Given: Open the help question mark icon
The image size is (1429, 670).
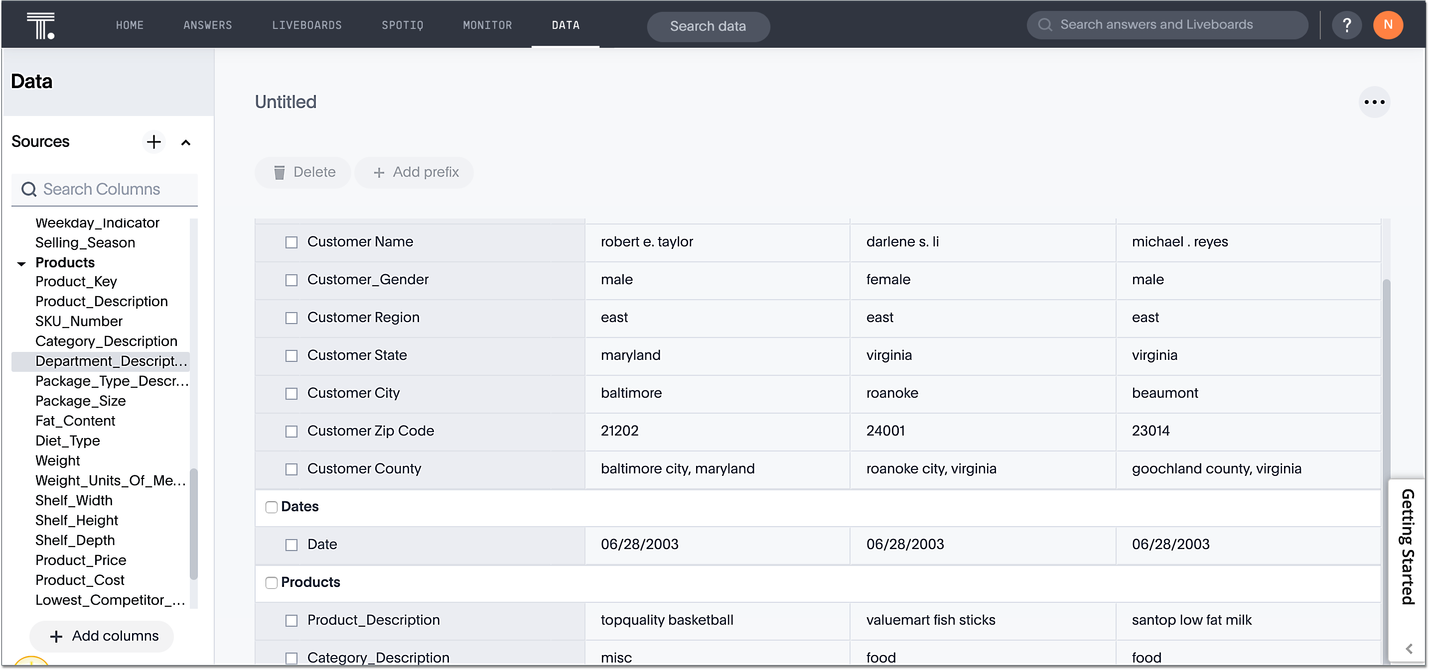Looking at the screenshot, I should point(1346,25).
